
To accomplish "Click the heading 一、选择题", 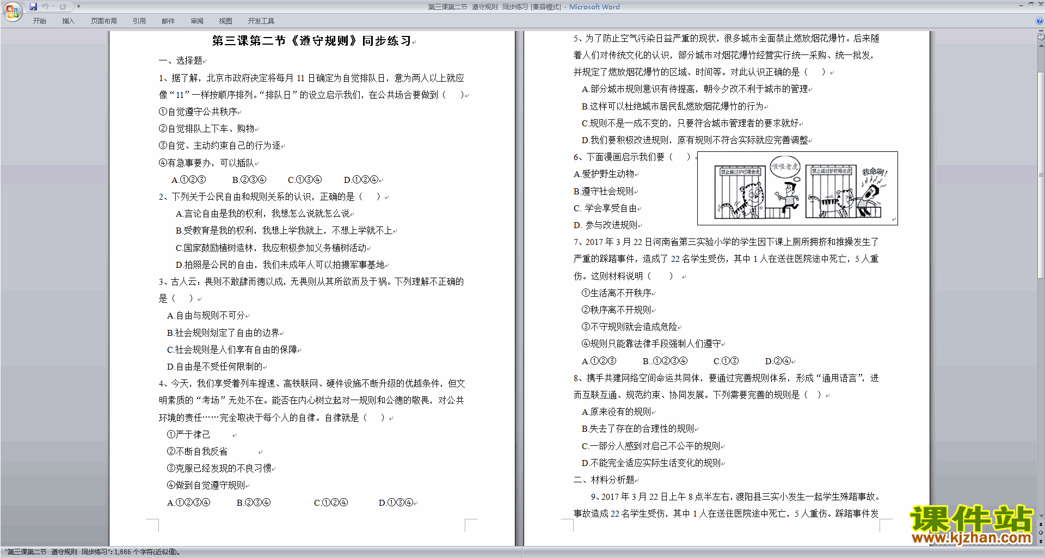I will click(181, 60).
